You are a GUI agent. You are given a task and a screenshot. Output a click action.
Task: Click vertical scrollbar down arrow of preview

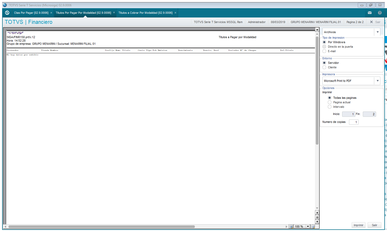click(x=317, y=208)
